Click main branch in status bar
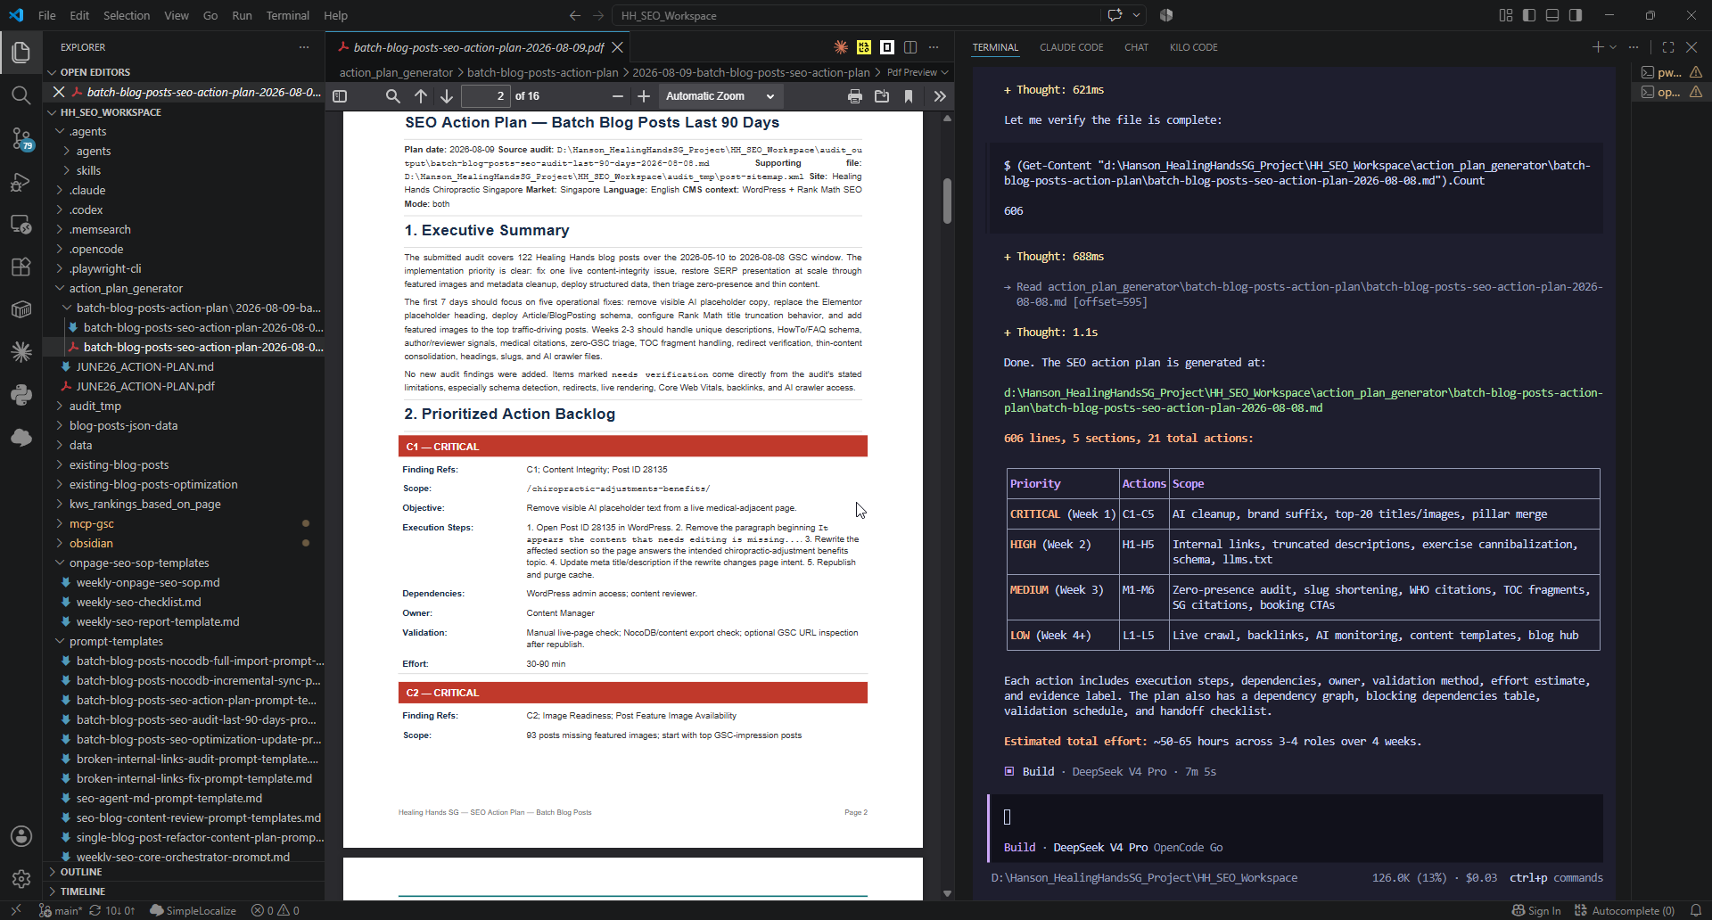The width and height of the screenshot is (1712, 920). [x=61, y=910]
